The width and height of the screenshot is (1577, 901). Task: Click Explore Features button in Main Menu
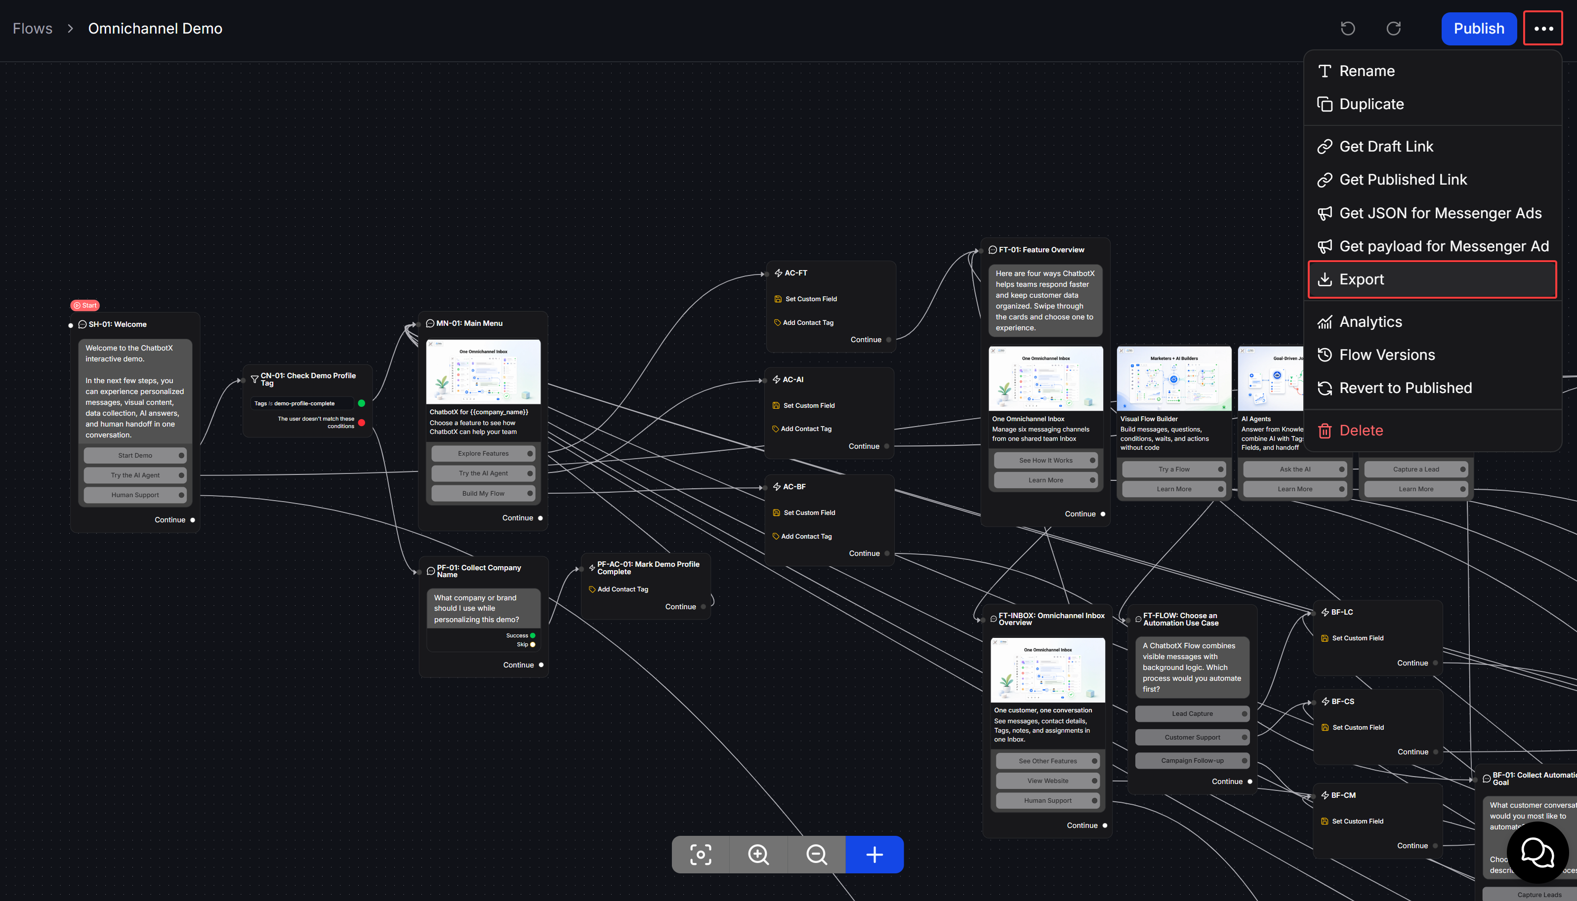pyautogui.click(x=483, y=454)
